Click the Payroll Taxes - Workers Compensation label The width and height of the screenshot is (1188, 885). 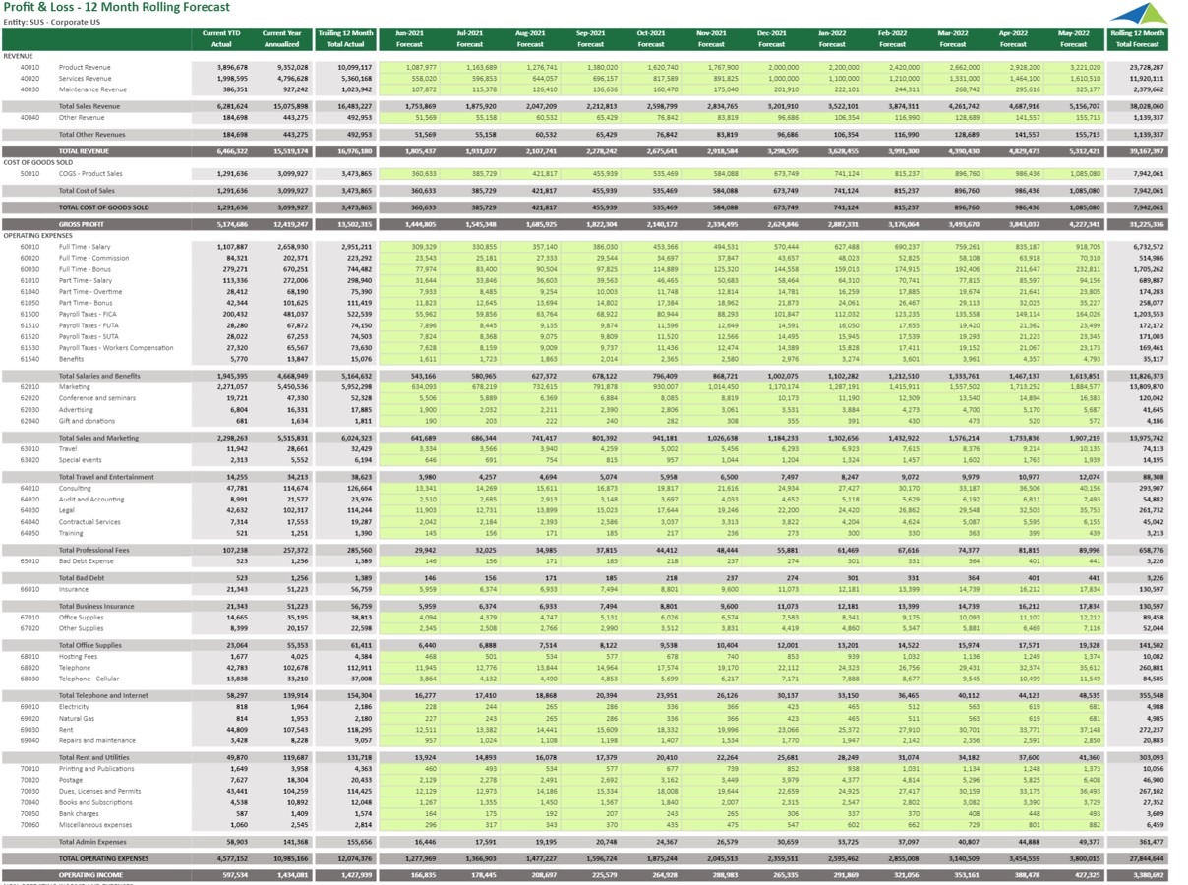click(116, 348)
